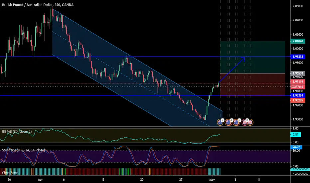The height and width of the screenshot is (183, 310).
Task: Click the 80.00 Stoch RSI axis tick
Action: pyautogui.click(x=296, y=150)
